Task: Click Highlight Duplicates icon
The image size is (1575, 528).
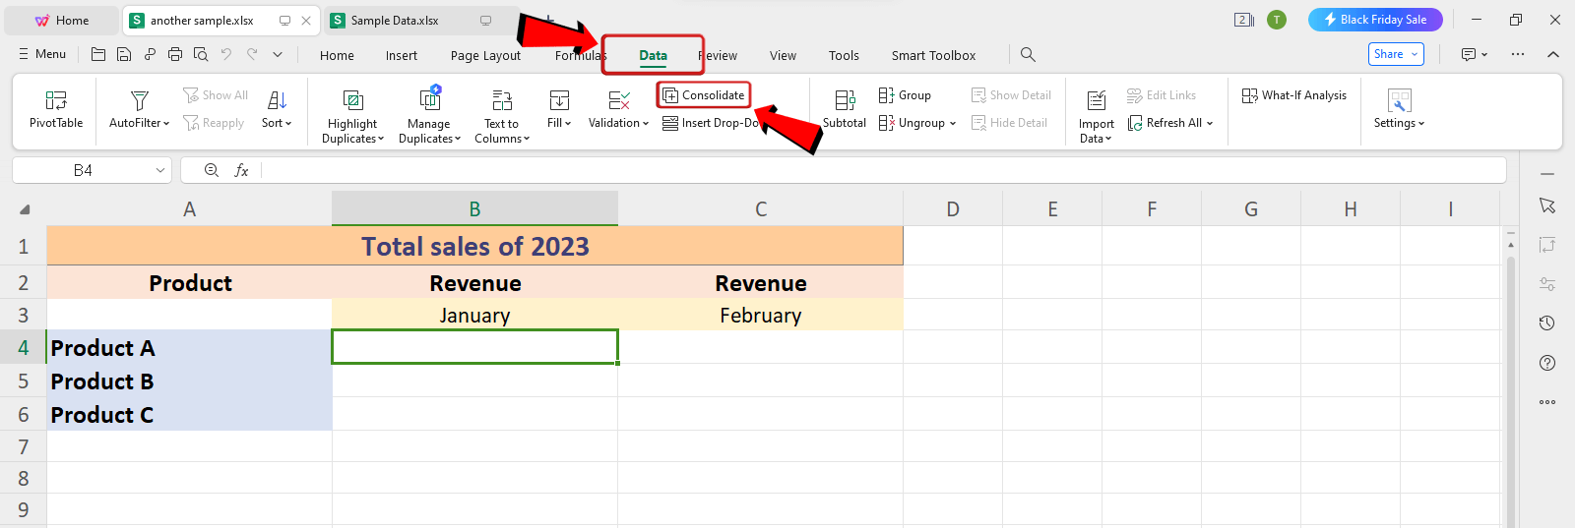Action: click(x=352, y=100)
